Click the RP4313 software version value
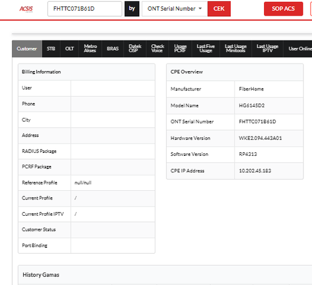 coord(248,154)
